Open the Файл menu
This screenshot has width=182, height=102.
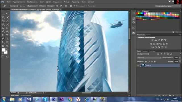click(x=9, y=2)
